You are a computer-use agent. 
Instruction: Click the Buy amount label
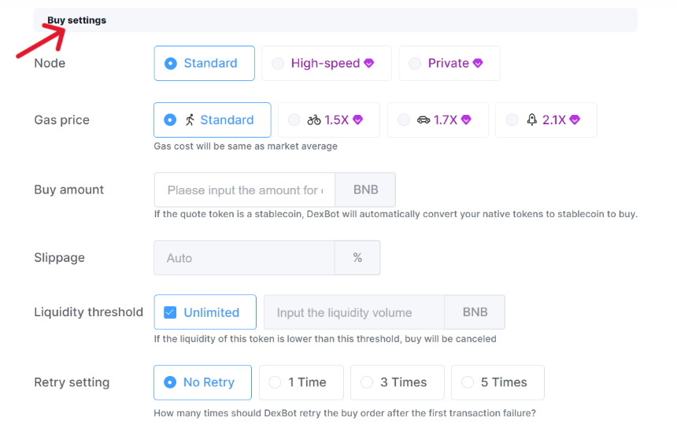[x=69, y=190]
